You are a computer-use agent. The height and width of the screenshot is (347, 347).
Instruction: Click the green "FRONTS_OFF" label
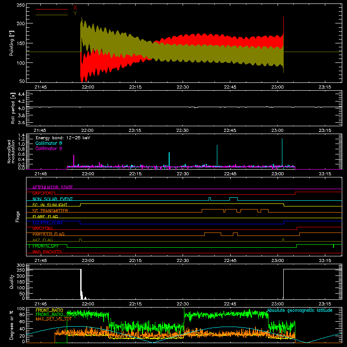tap(46, 246)
